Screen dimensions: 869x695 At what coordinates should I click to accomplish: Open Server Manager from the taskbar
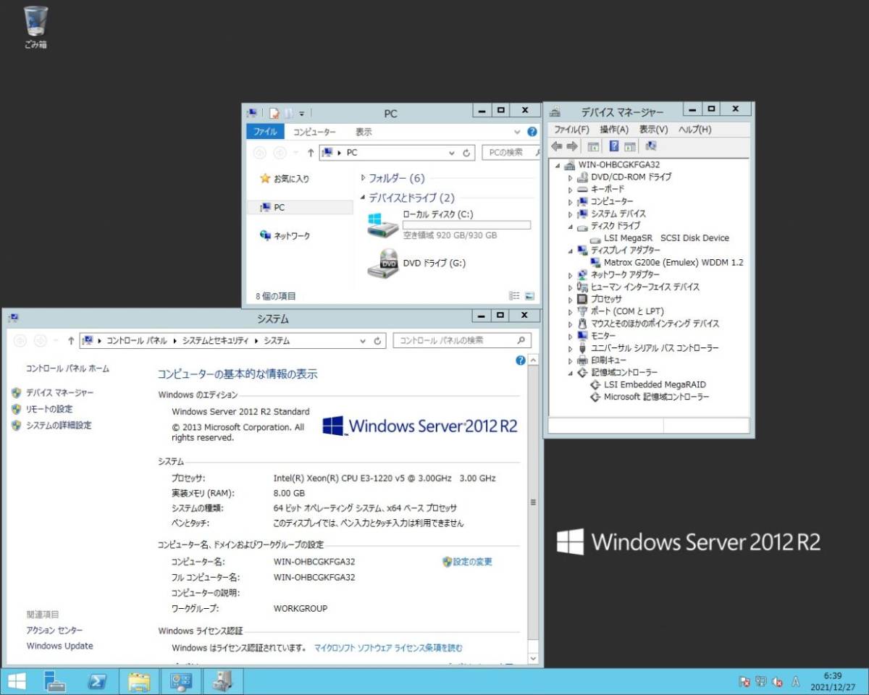tap(55, 681)
